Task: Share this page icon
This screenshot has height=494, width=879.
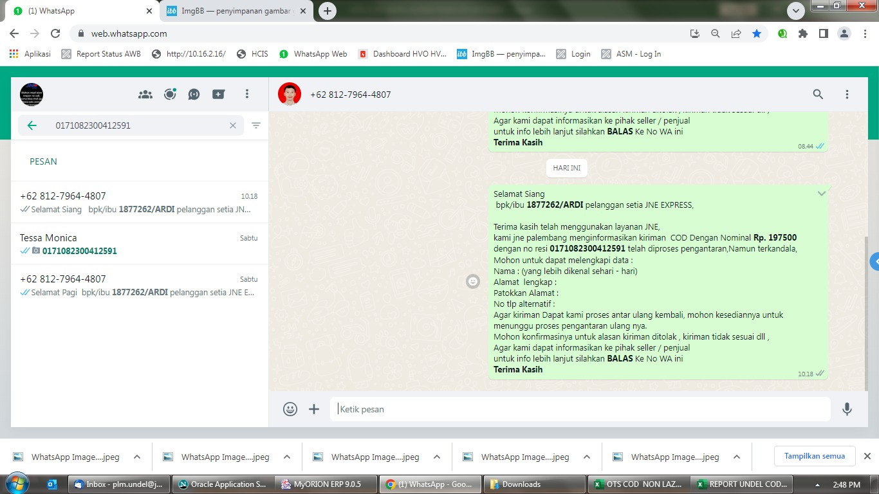Action: pos(736,33)
